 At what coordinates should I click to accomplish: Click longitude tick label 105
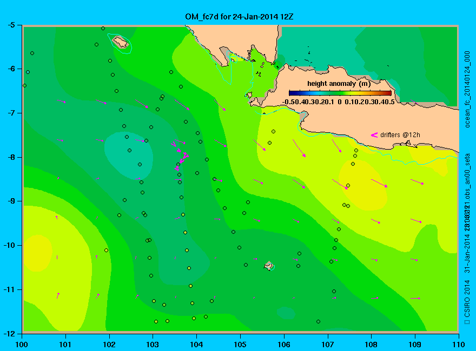click(x=240, y=345)
